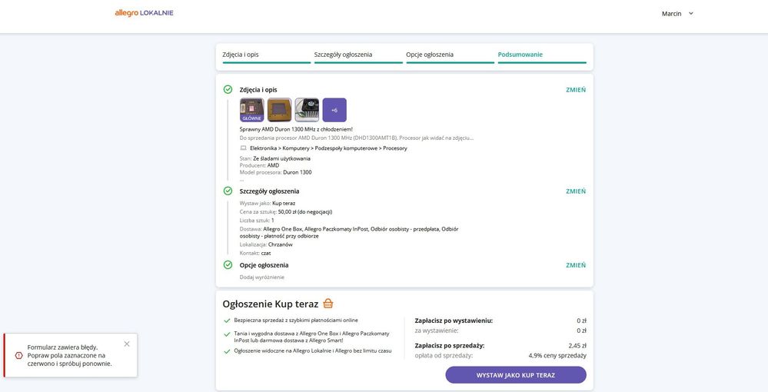Click the sale fee amount 2,45 zł

pyautogui.click(x=577, y=345)
